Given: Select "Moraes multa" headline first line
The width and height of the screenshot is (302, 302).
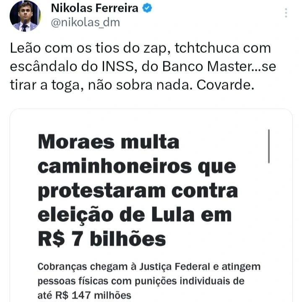Looking at the screenshot, I should tap(108, 143).
